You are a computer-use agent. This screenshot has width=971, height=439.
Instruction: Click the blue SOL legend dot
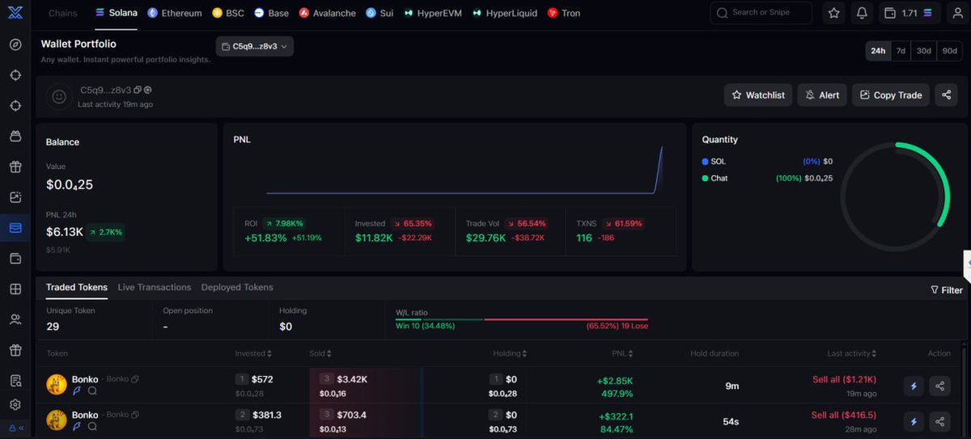pos(705,161)
